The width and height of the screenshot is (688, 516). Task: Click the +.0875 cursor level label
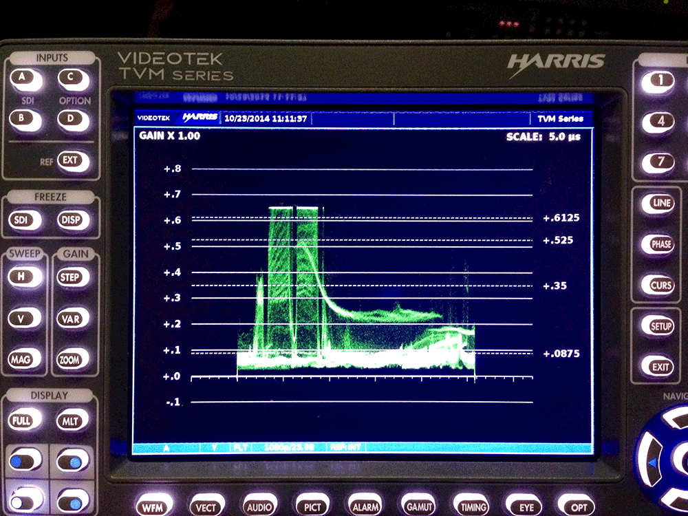pyautogui.click(x=561, y=354)
